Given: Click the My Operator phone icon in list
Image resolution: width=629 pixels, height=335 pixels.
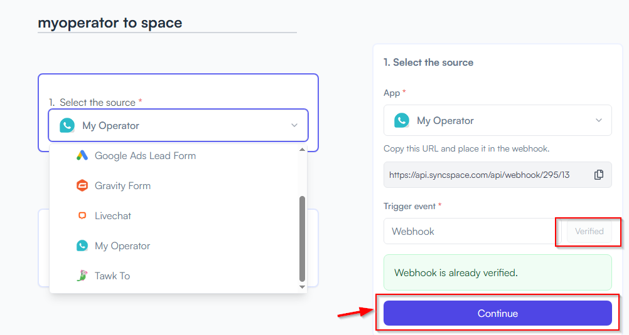Looking at the screenshot, I should click(x=82, y=245).
